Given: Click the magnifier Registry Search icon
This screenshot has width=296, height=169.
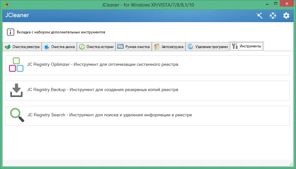Looking at the screenshot, I should 17,115.
